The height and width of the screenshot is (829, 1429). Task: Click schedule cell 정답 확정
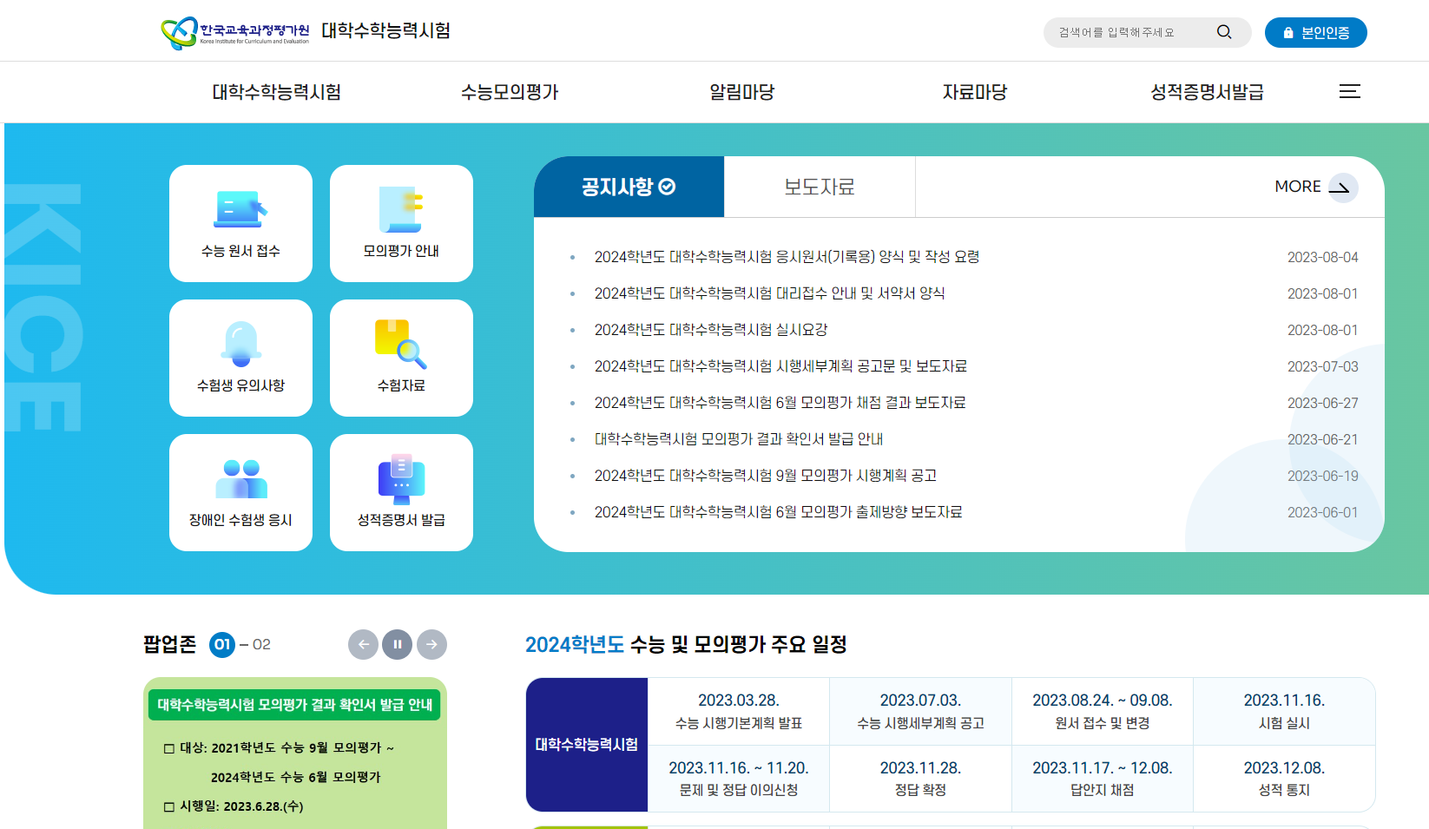(920, 779)
